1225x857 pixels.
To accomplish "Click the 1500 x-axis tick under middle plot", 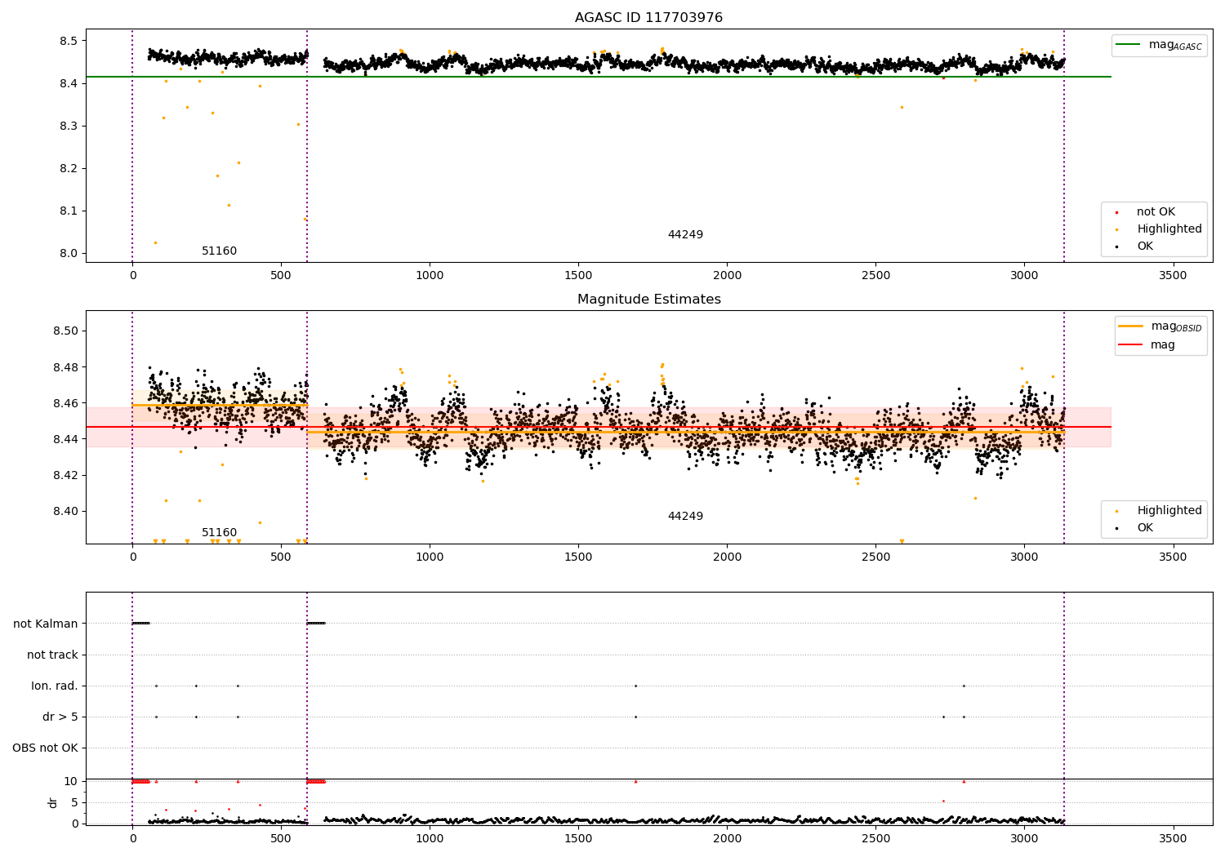I will click(578, 557).
